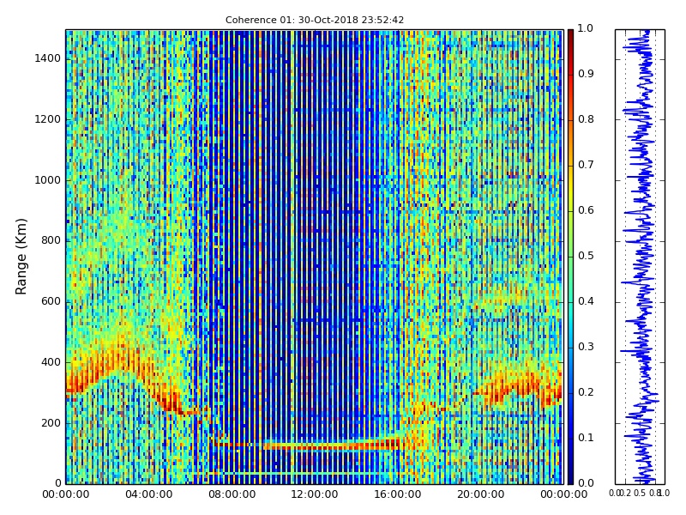Click the 16:00:00 time axis label
This screenshot has height=515, width=686.
click(398, 495)
